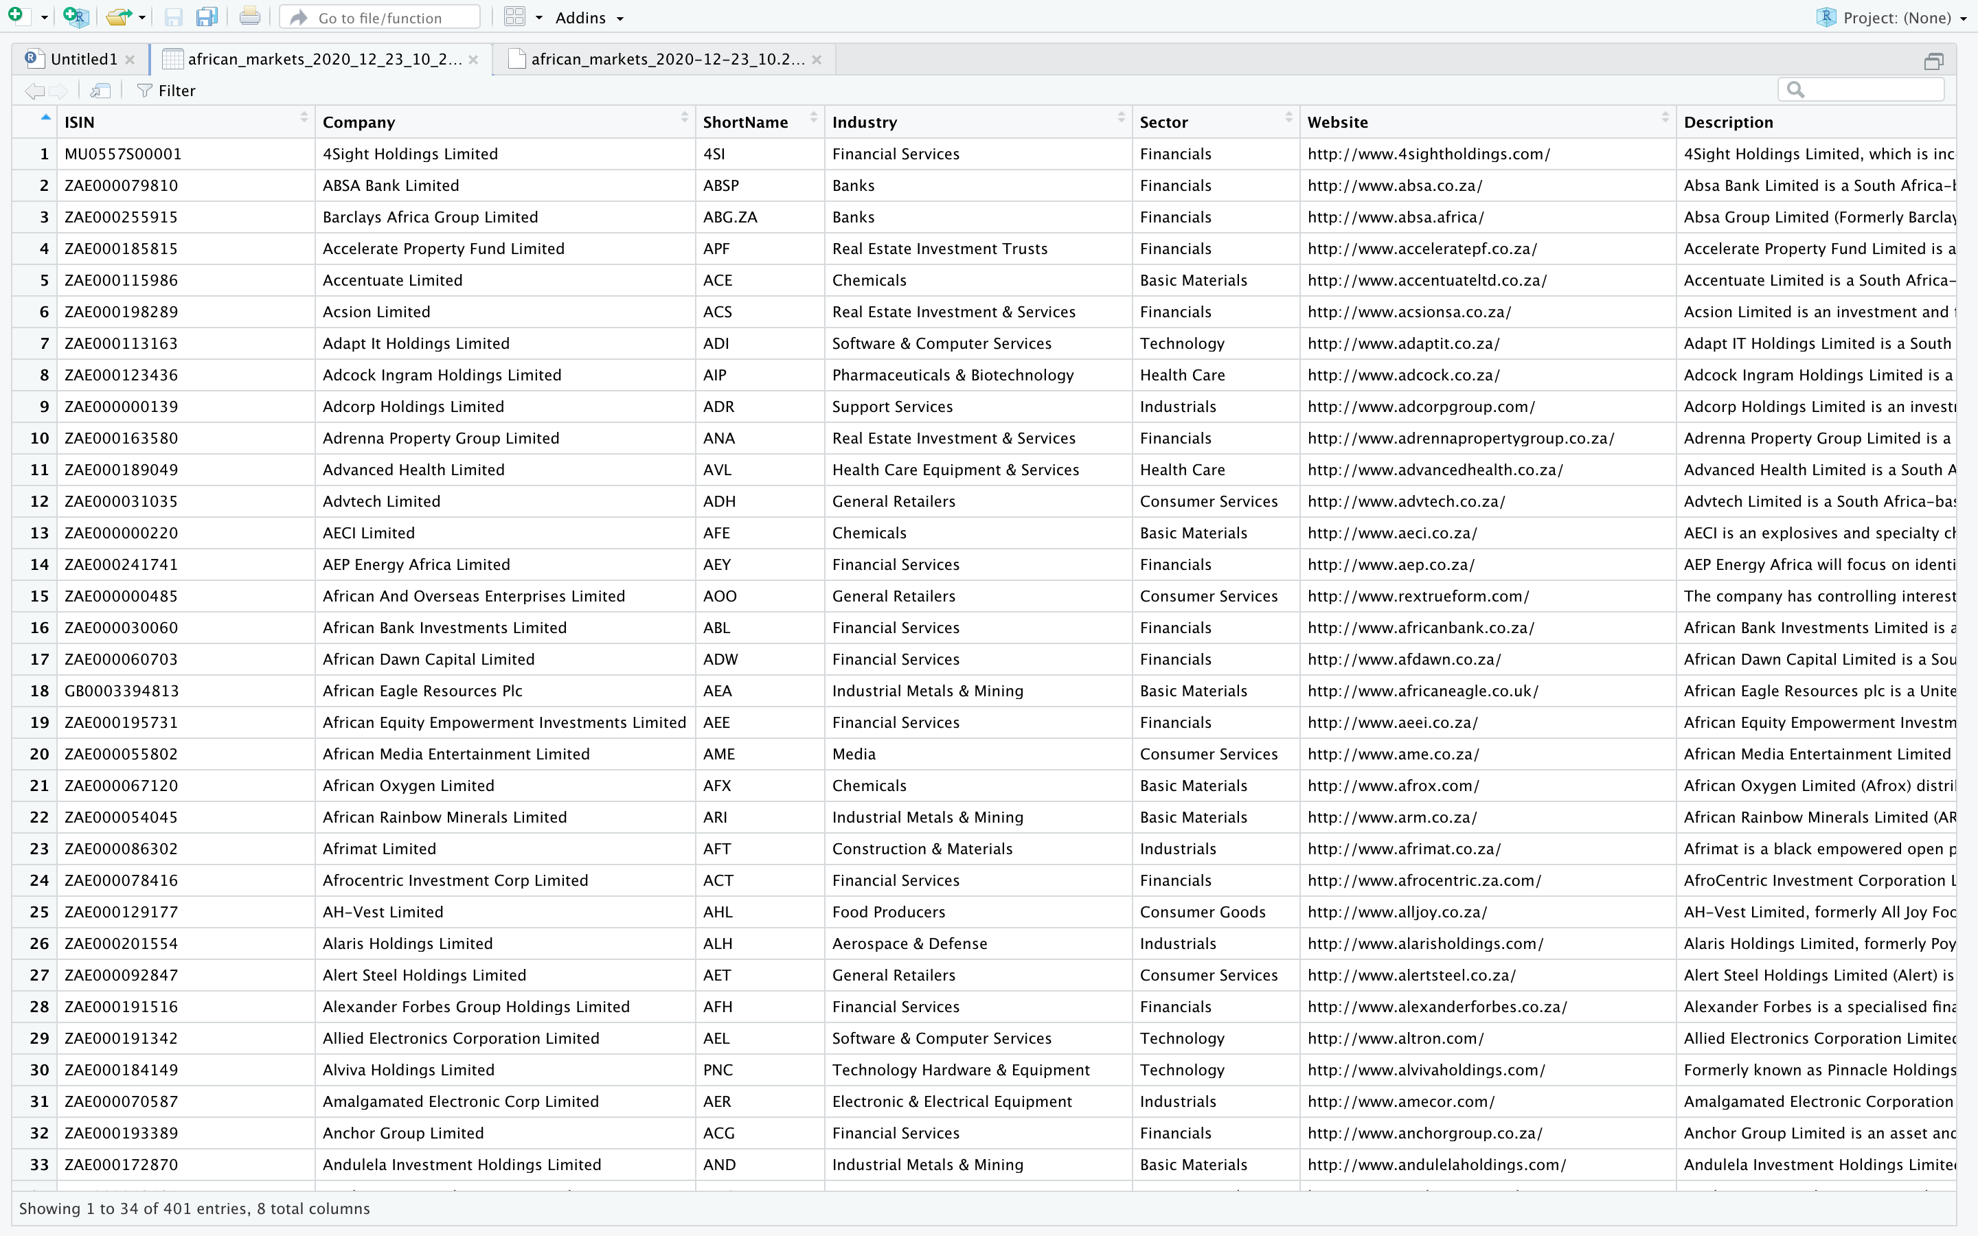Sort by the ISIN column header
Image resolution: width=1978 pixels, height=1236 pixels.
pyautogui.click(x=185, y=122)
